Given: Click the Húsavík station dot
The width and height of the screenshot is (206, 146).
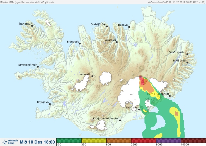Looking at the screenshot, I should 129,27.
